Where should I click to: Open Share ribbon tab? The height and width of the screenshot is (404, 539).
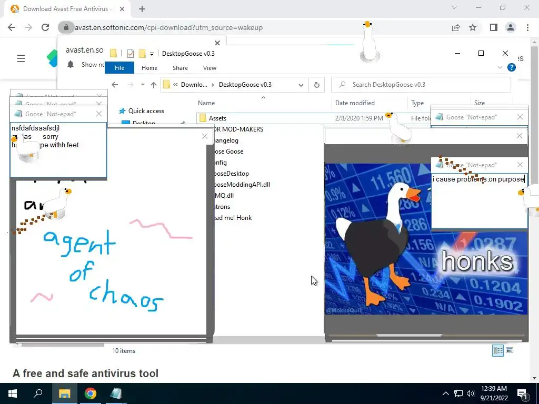tap(180, 68)
